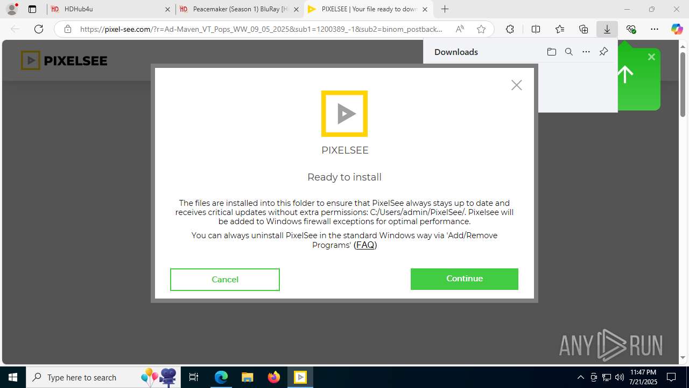The height and width of the screenshot is (388, 689).
Task: Show hidden system tray icons
Action: point(580,377)
